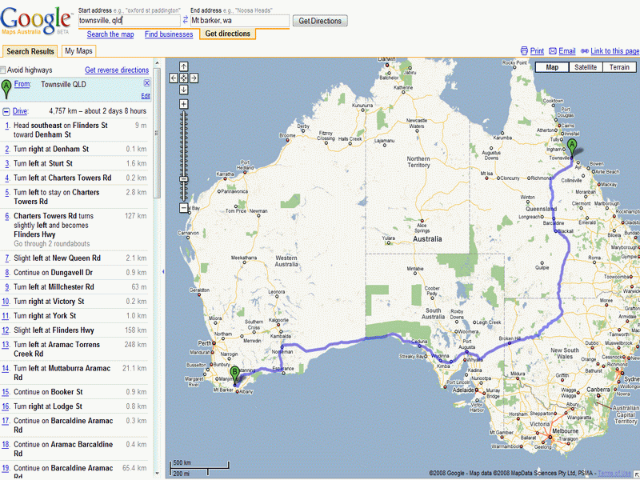Screen dimensions: 640x480
Task: Remove the Townsville QLD start point
Action: pos(146,83)
